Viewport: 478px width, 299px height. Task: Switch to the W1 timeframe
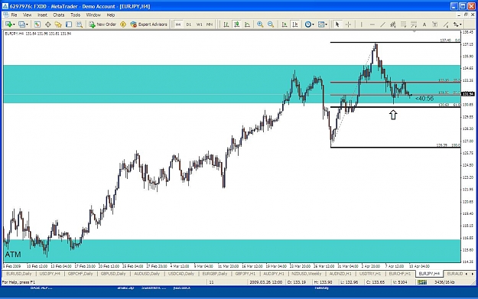click(x=200, y=24)
